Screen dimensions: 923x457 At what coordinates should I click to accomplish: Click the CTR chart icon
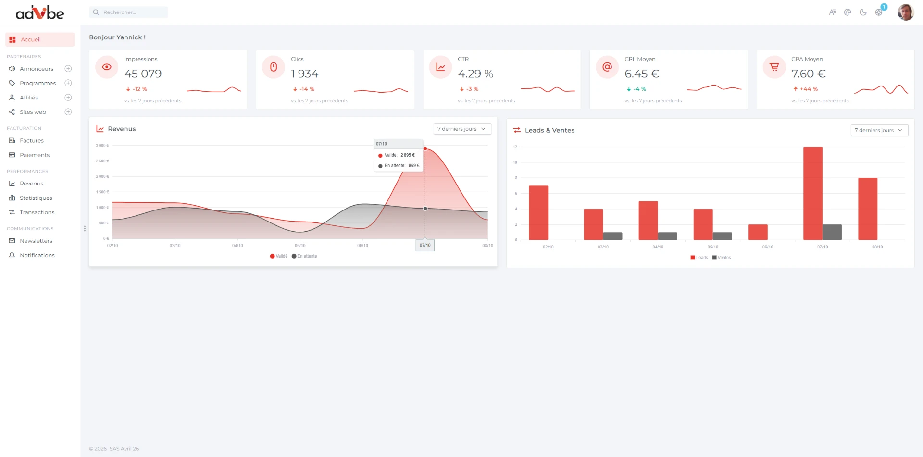(x=440, y=67)
